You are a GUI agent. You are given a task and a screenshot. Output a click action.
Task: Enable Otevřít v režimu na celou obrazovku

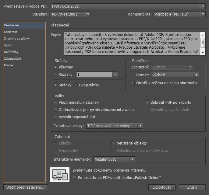coord(133,83)
